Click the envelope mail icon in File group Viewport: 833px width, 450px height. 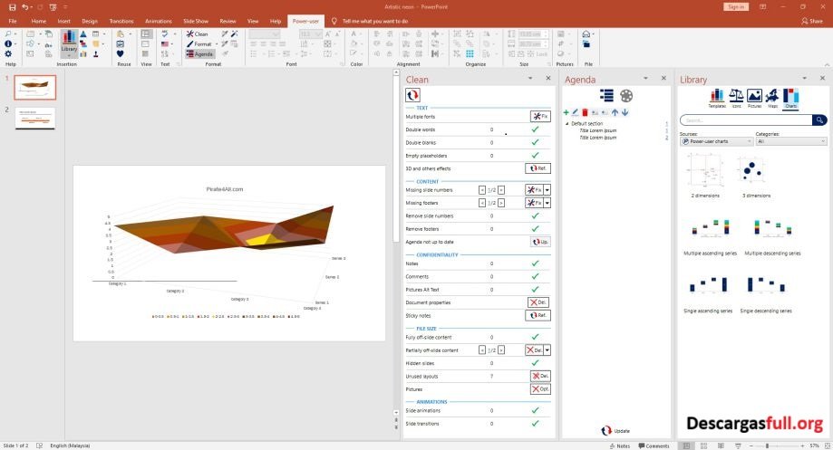[x=586, y=34]
